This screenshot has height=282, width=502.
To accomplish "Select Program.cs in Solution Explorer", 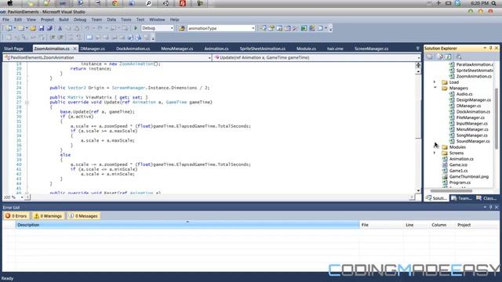I will pos(460,183).
